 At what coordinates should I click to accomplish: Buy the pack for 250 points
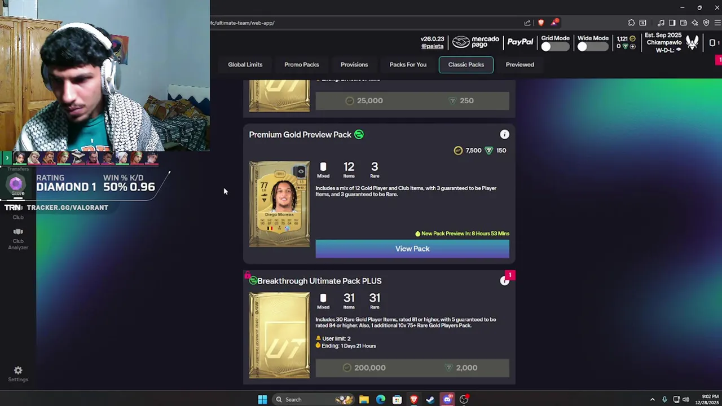(x=461, y=100)
